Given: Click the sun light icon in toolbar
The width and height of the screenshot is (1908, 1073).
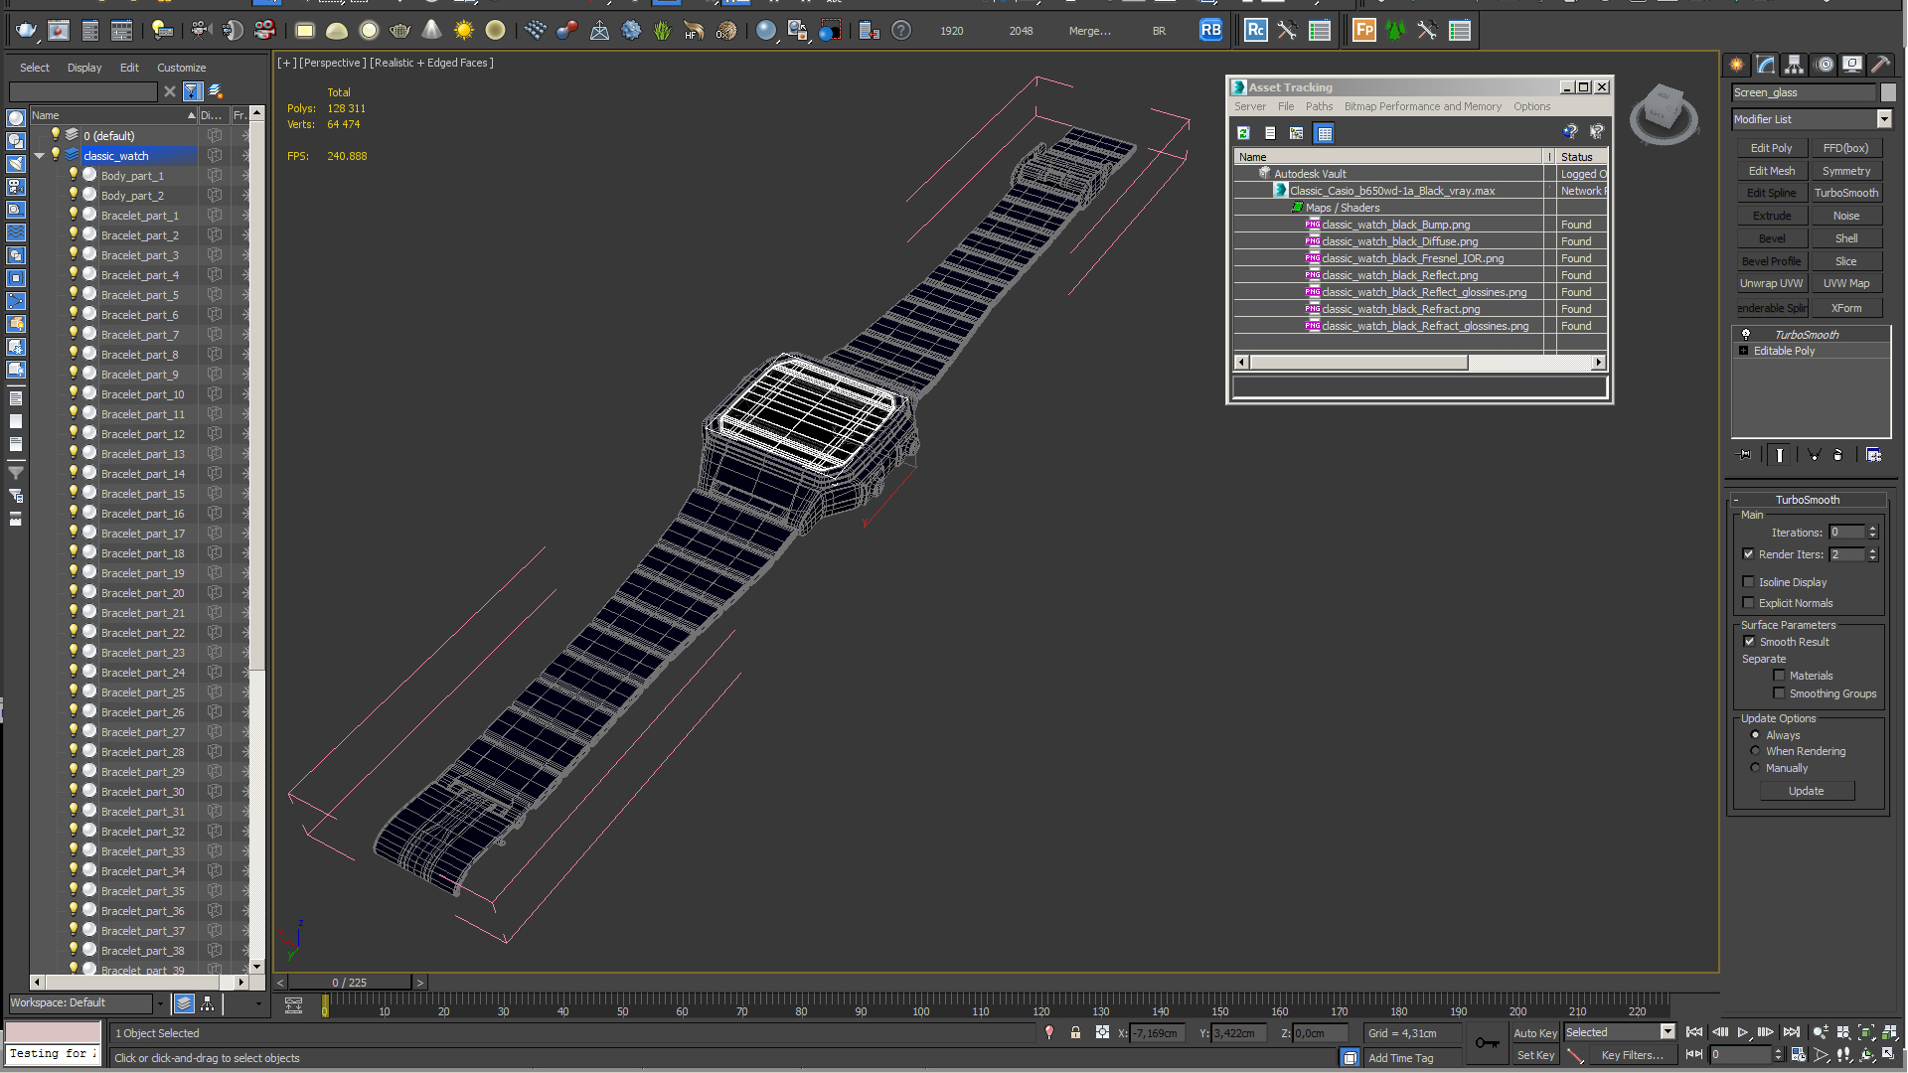Looking at the screenshot, I should (464, 31).
